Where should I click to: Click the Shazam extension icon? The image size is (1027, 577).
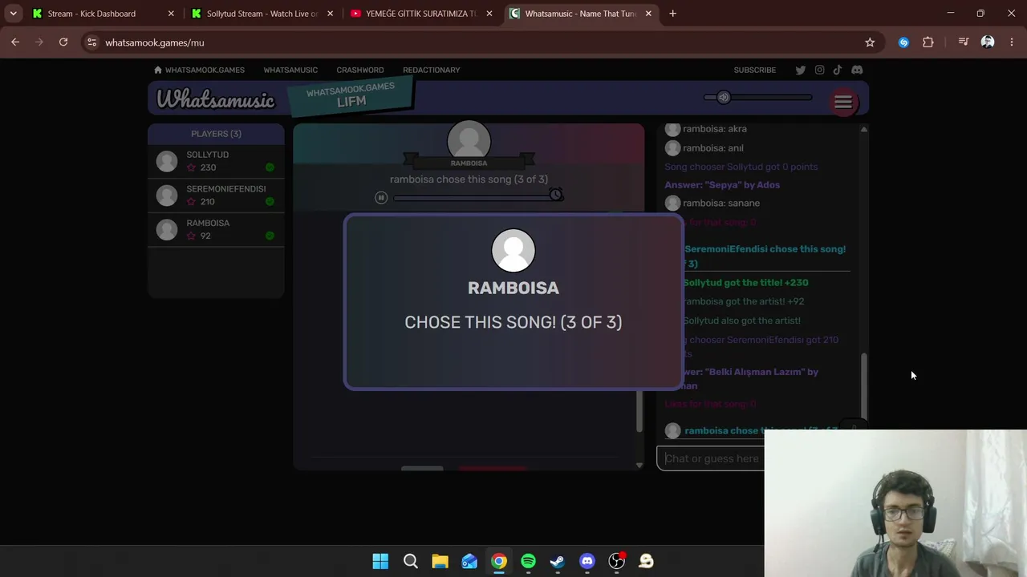coord(903,42)
